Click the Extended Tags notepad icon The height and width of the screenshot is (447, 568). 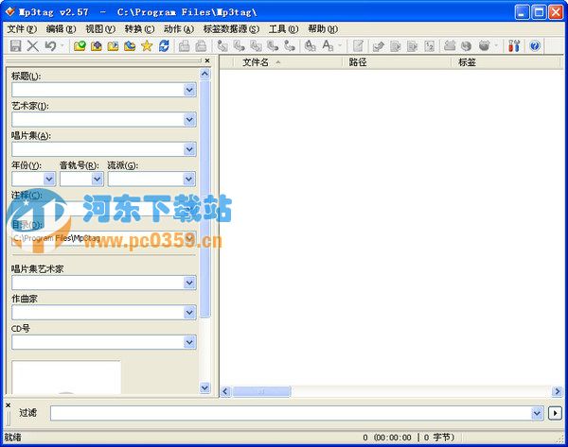click(358, 46)
